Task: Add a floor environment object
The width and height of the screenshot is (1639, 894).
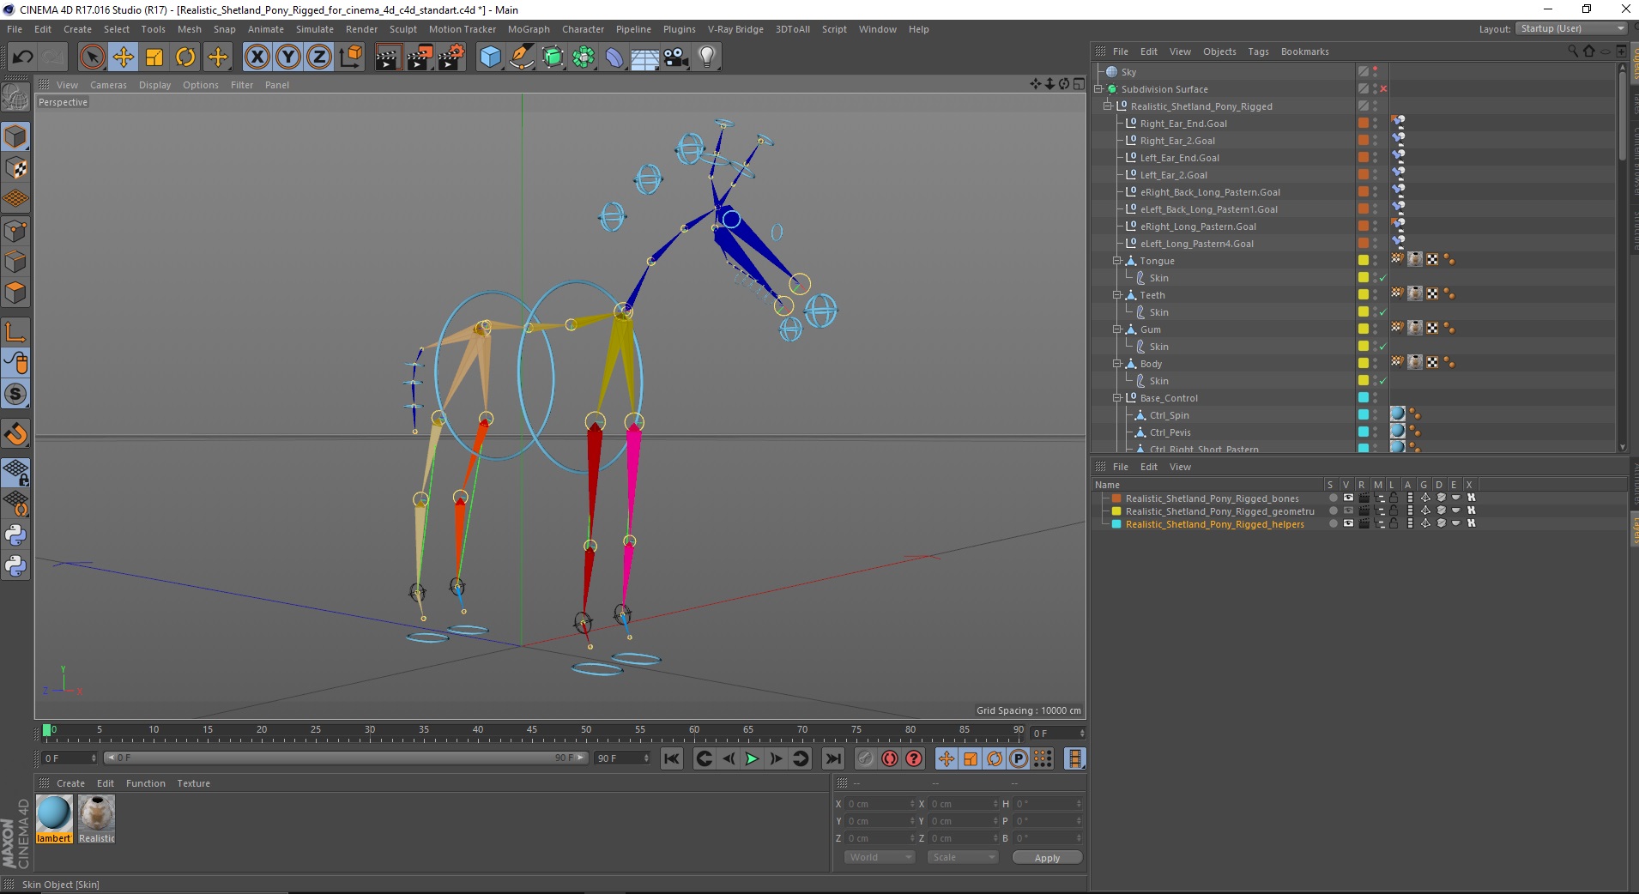Action: [x=645, y=57]
